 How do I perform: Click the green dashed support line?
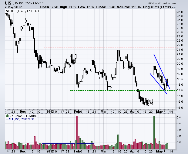pos(123,91)
